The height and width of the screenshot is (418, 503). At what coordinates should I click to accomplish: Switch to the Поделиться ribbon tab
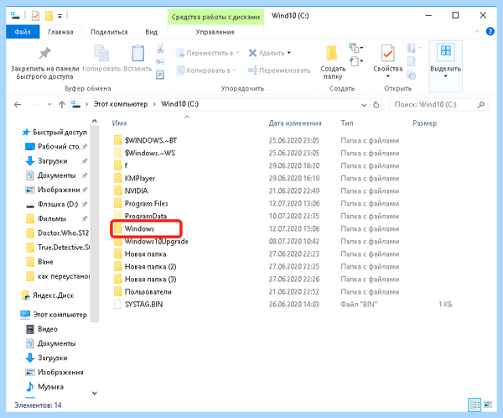click(109, 32)
